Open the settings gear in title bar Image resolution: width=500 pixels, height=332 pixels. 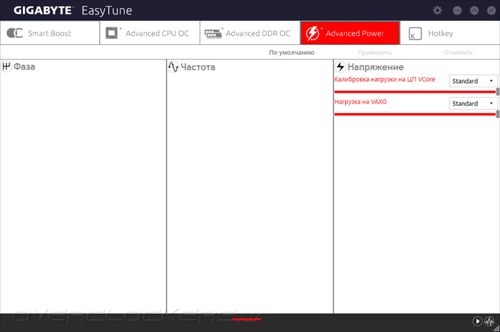pos(437,10)
